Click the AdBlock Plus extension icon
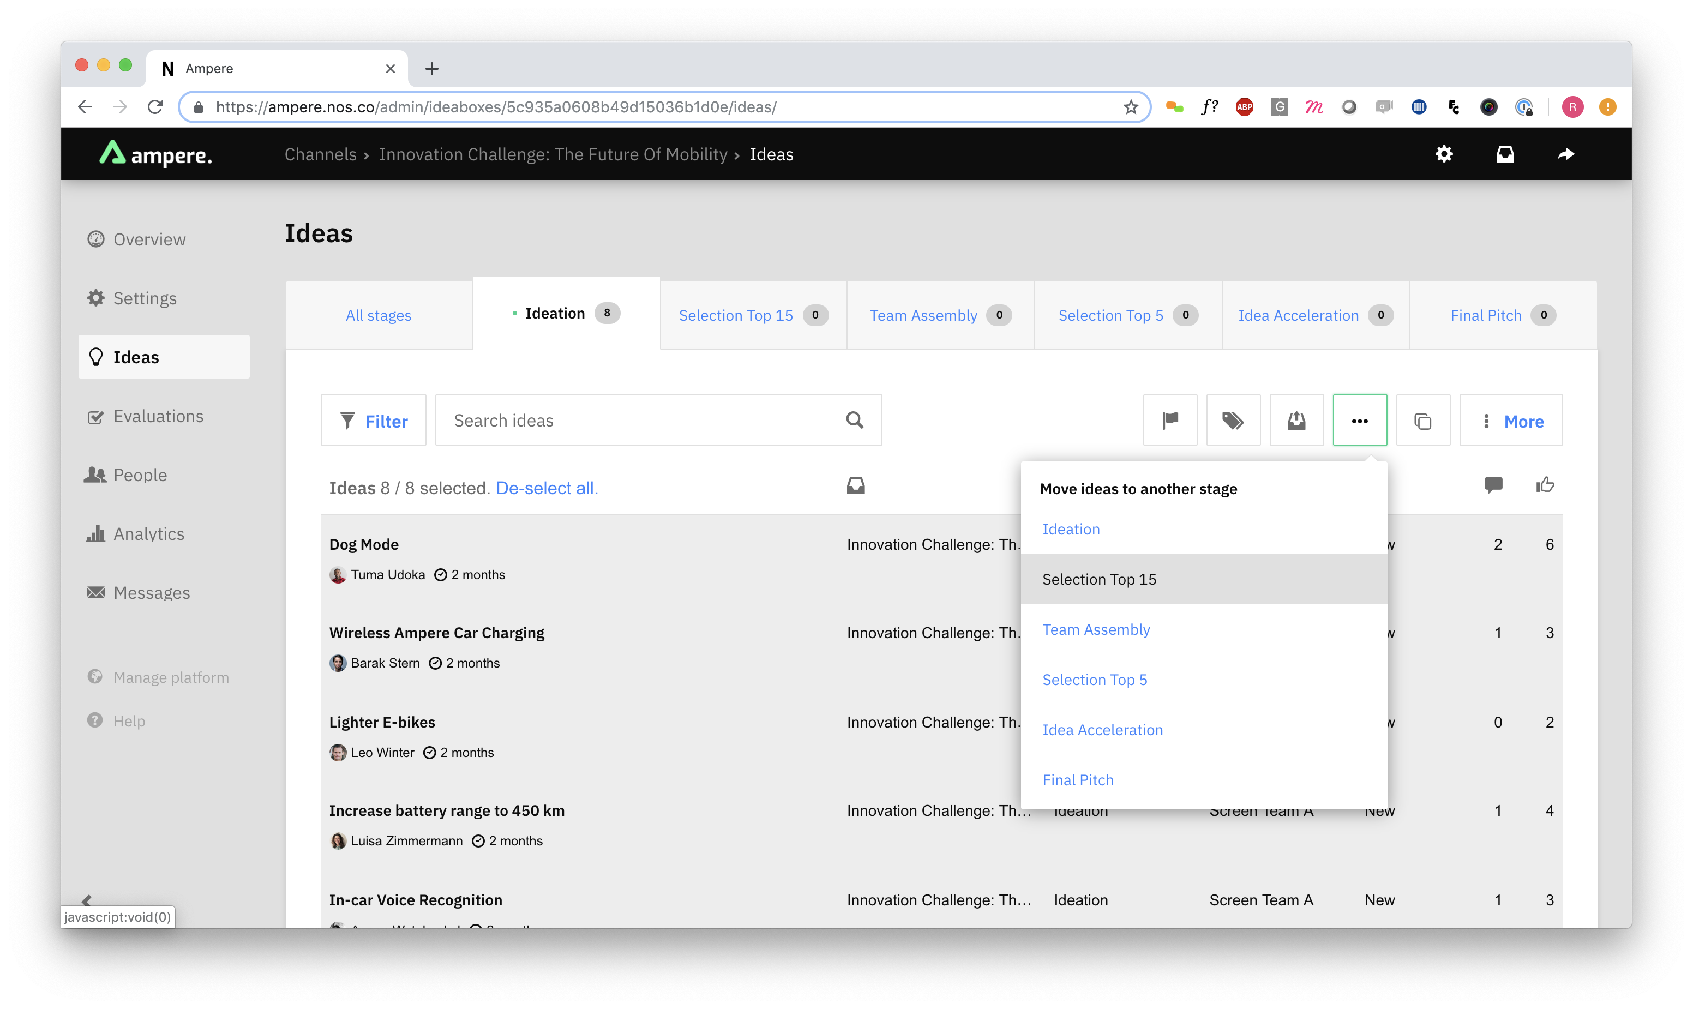Image resolution: width=1693 pixels, height=1009 pixels. [x=1244, y=107]
